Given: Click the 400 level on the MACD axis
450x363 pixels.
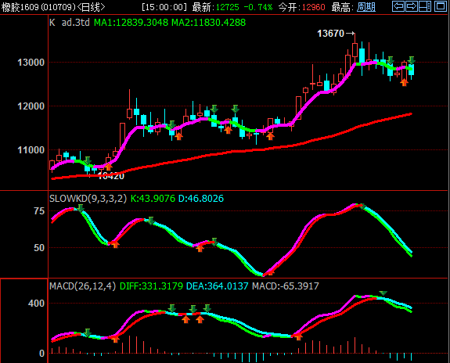Looking at the screenshot, I should (36, 304).
